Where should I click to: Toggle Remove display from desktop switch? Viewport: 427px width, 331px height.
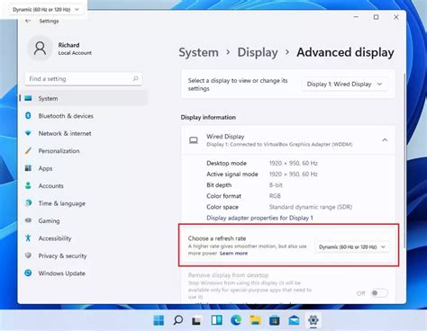(379, 293)
